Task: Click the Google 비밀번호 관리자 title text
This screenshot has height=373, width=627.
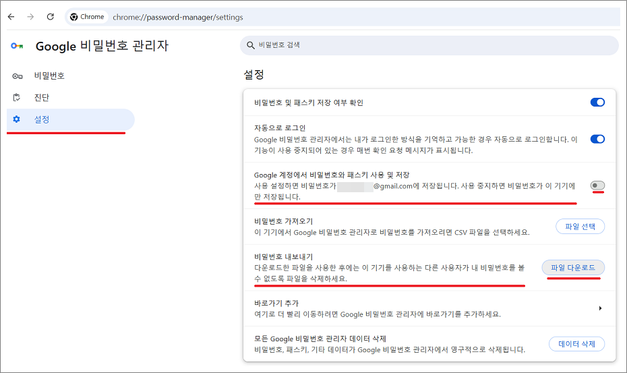Action: [102, 46]
